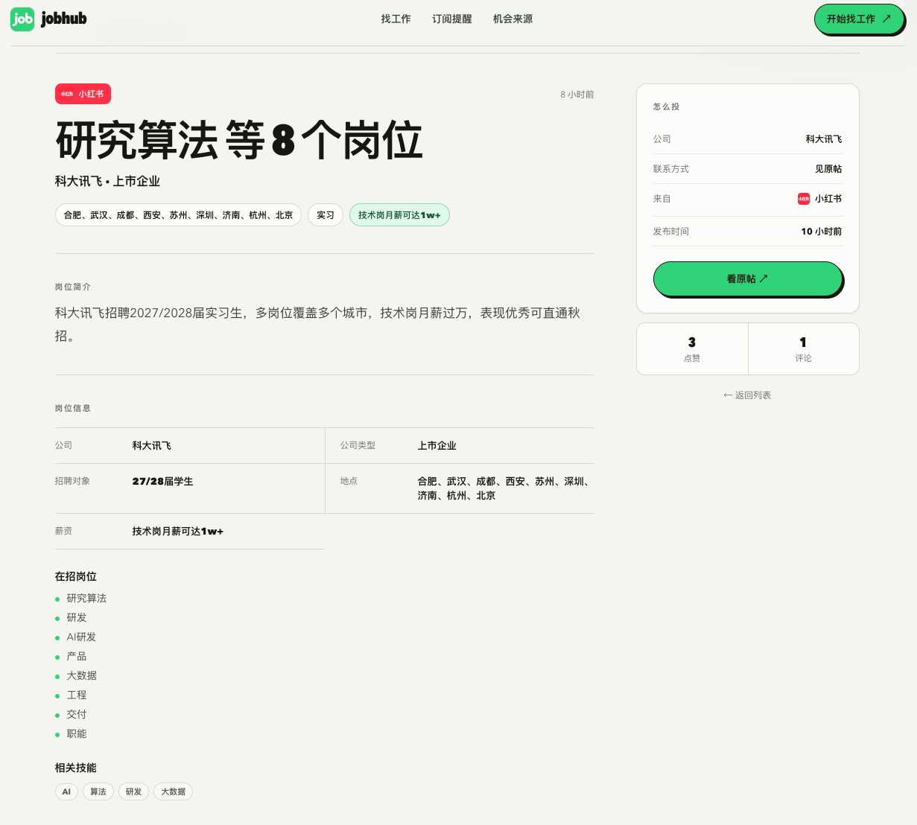Image resolution: width=917 pixels, height=825 pixels.
Task: Click 见原帖 contact value
Action: [x=828, y=169]
